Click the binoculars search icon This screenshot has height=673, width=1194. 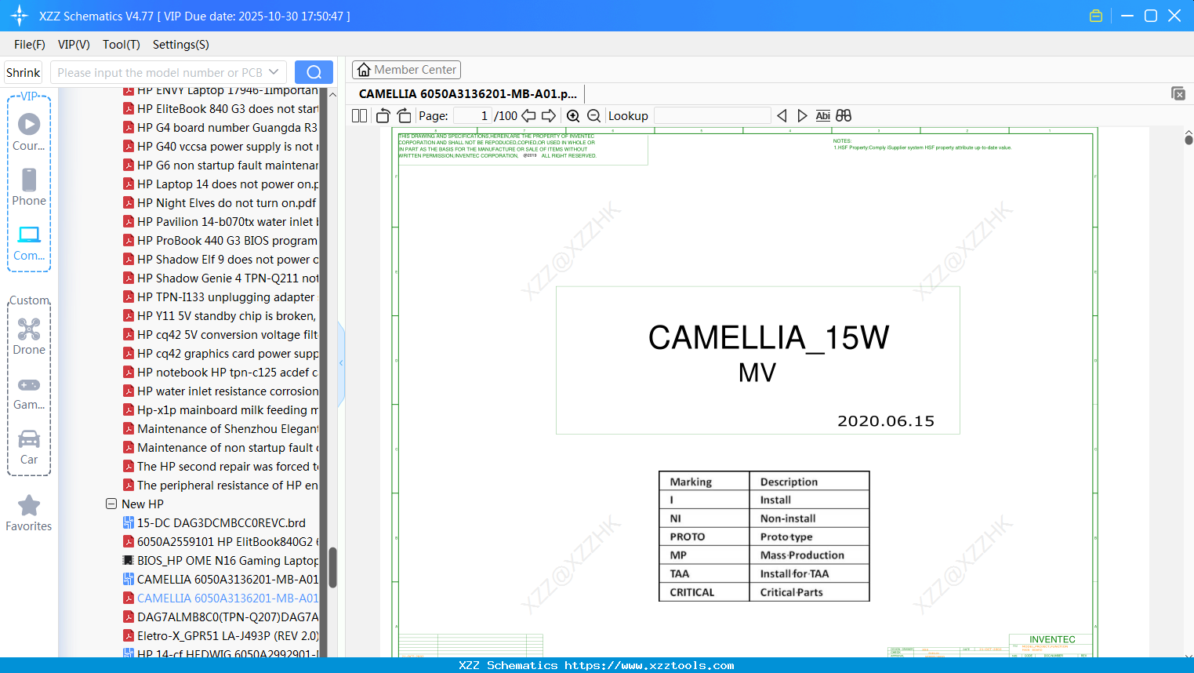844,115
